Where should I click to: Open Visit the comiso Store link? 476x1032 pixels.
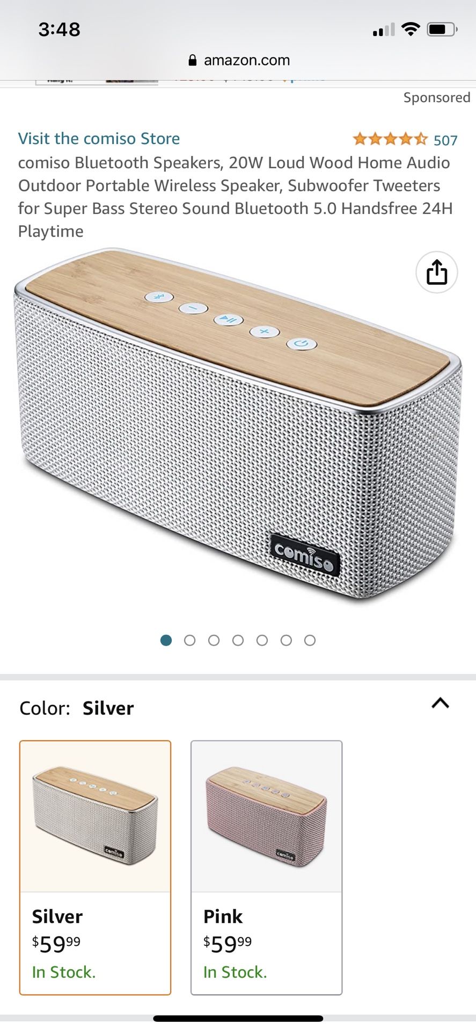point(99,138)
